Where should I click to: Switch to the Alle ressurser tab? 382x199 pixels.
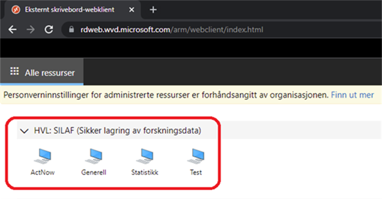(x=49, y=73)
